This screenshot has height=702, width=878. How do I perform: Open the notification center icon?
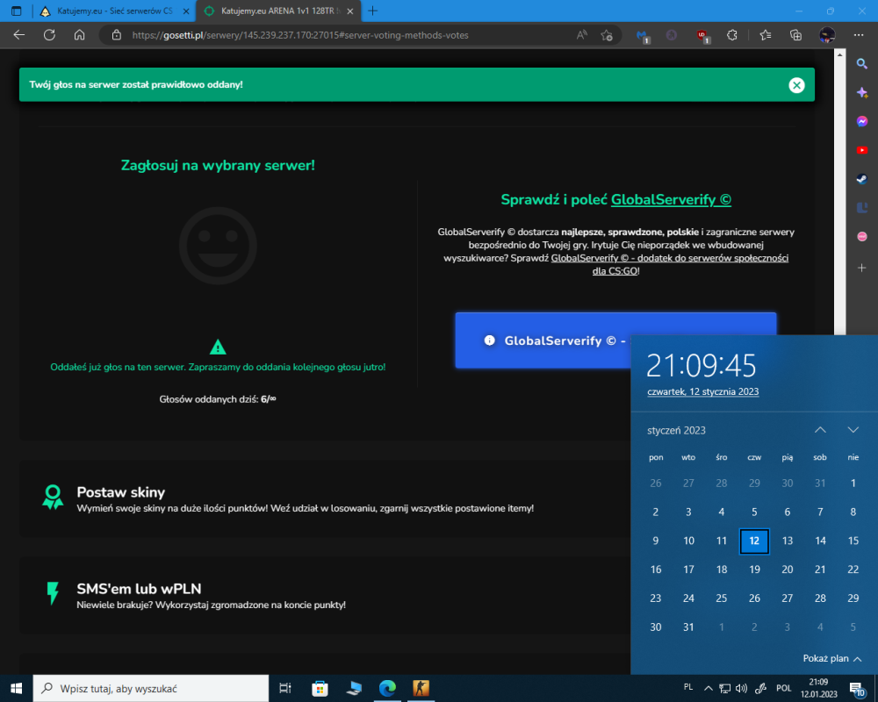point(857,689)
